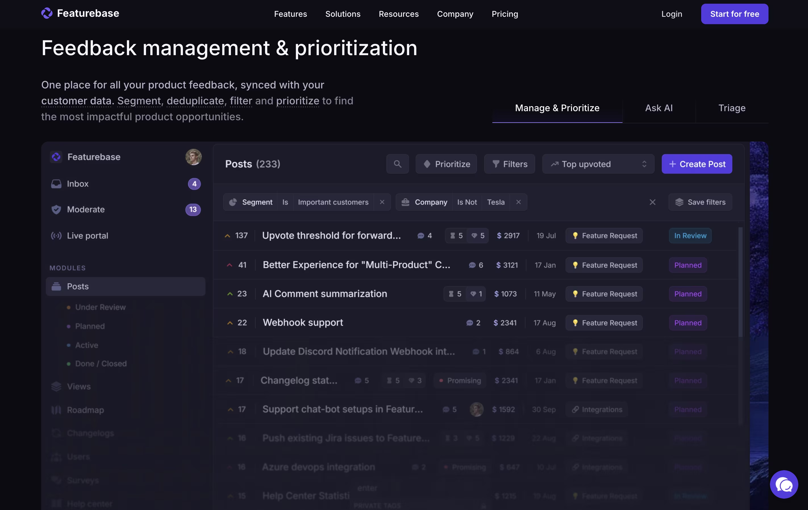Click the Featurebase logo
808x510 pixels.
tap(80, 13)
